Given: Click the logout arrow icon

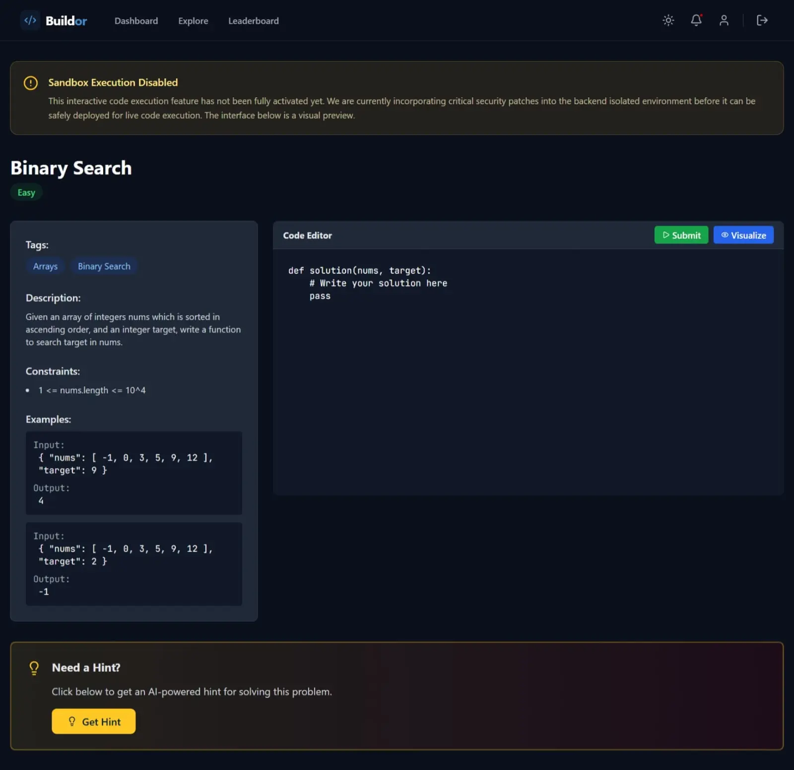Looking at the screenshot, I should tap(762, 20).
